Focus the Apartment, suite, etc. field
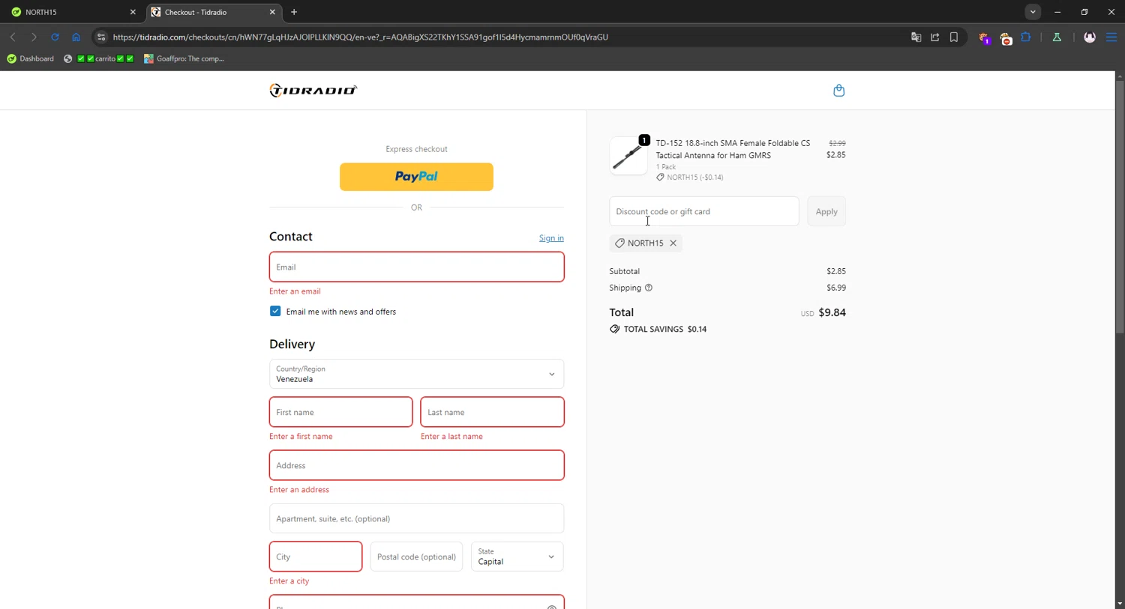The height and width of the screenshot is (609, 1125). point(416,518)
